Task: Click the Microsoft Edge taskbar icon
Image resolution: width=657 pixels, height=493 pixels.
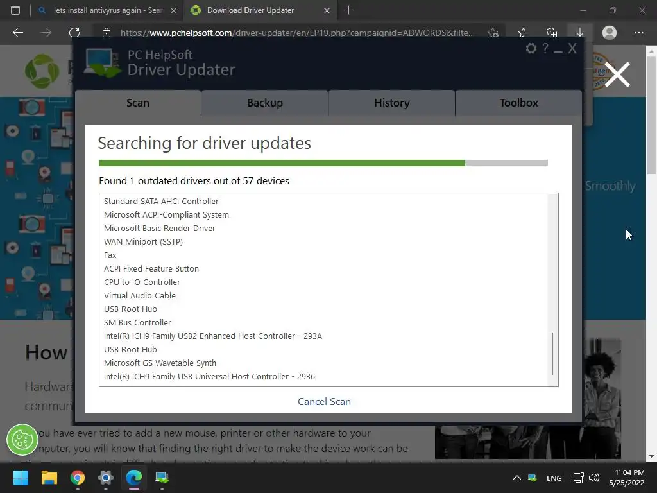Action: (134, 478)
